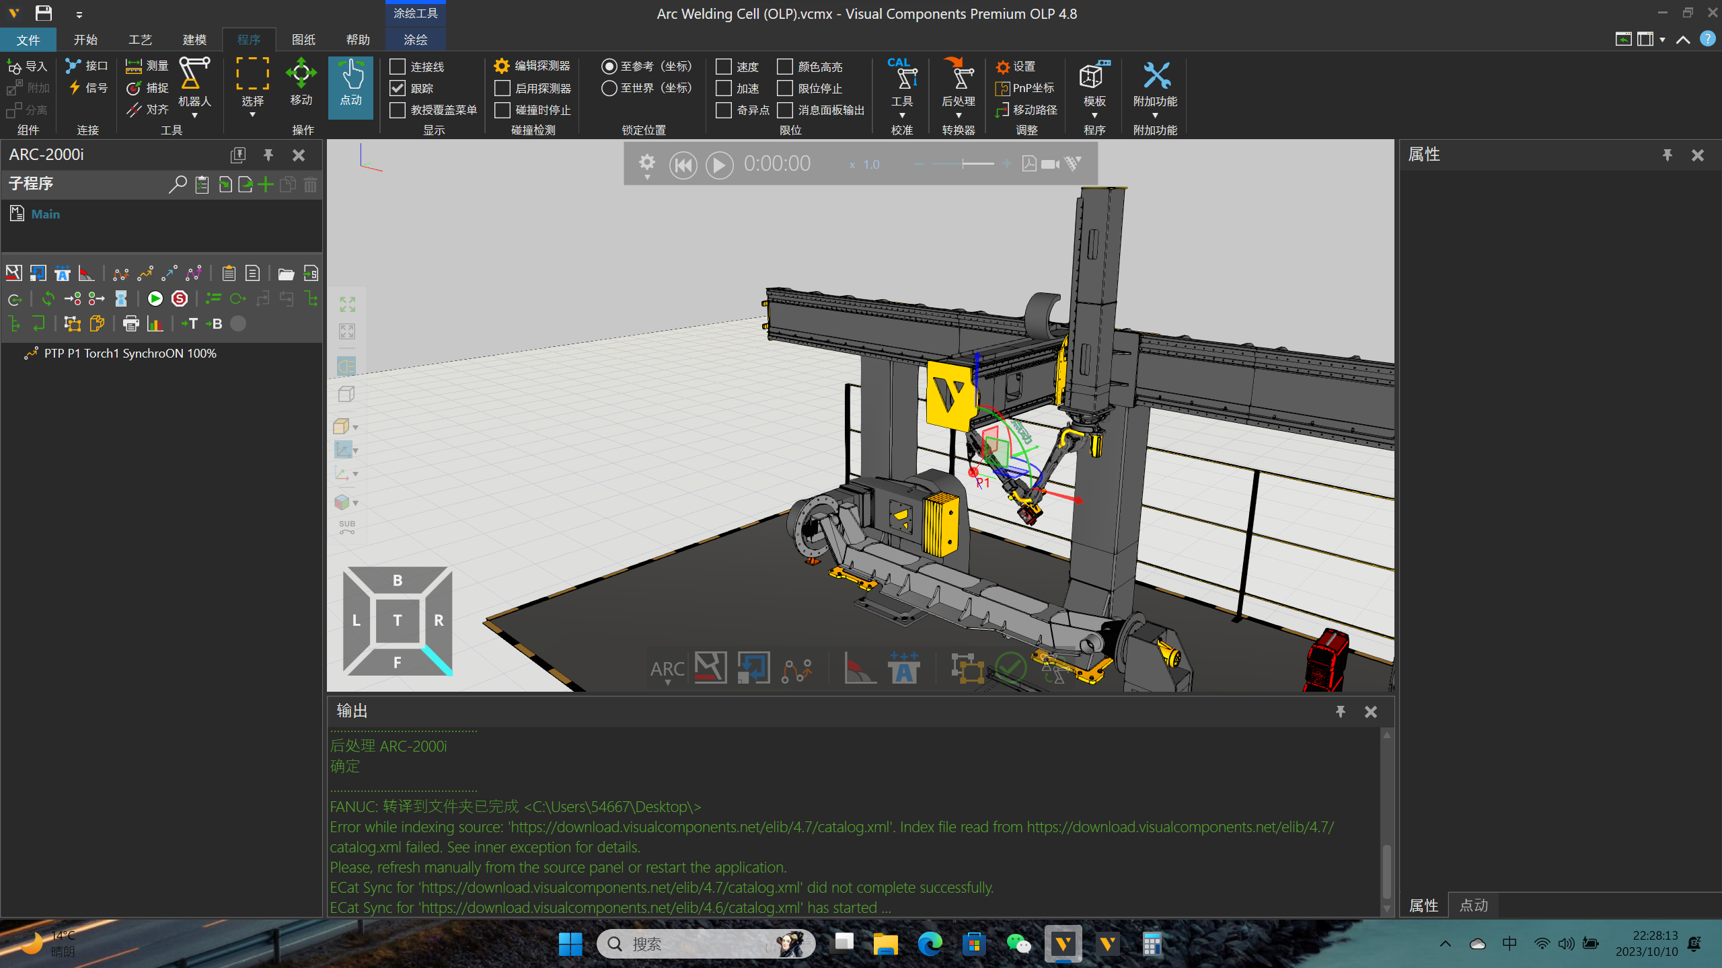Click the simulation reset (rewind) button
This screenshot has height=968, width=1722.
pos(683,165)
